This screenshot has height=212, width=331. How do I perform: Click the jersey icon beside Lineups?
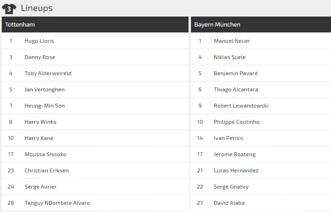[x=9, y=8]
